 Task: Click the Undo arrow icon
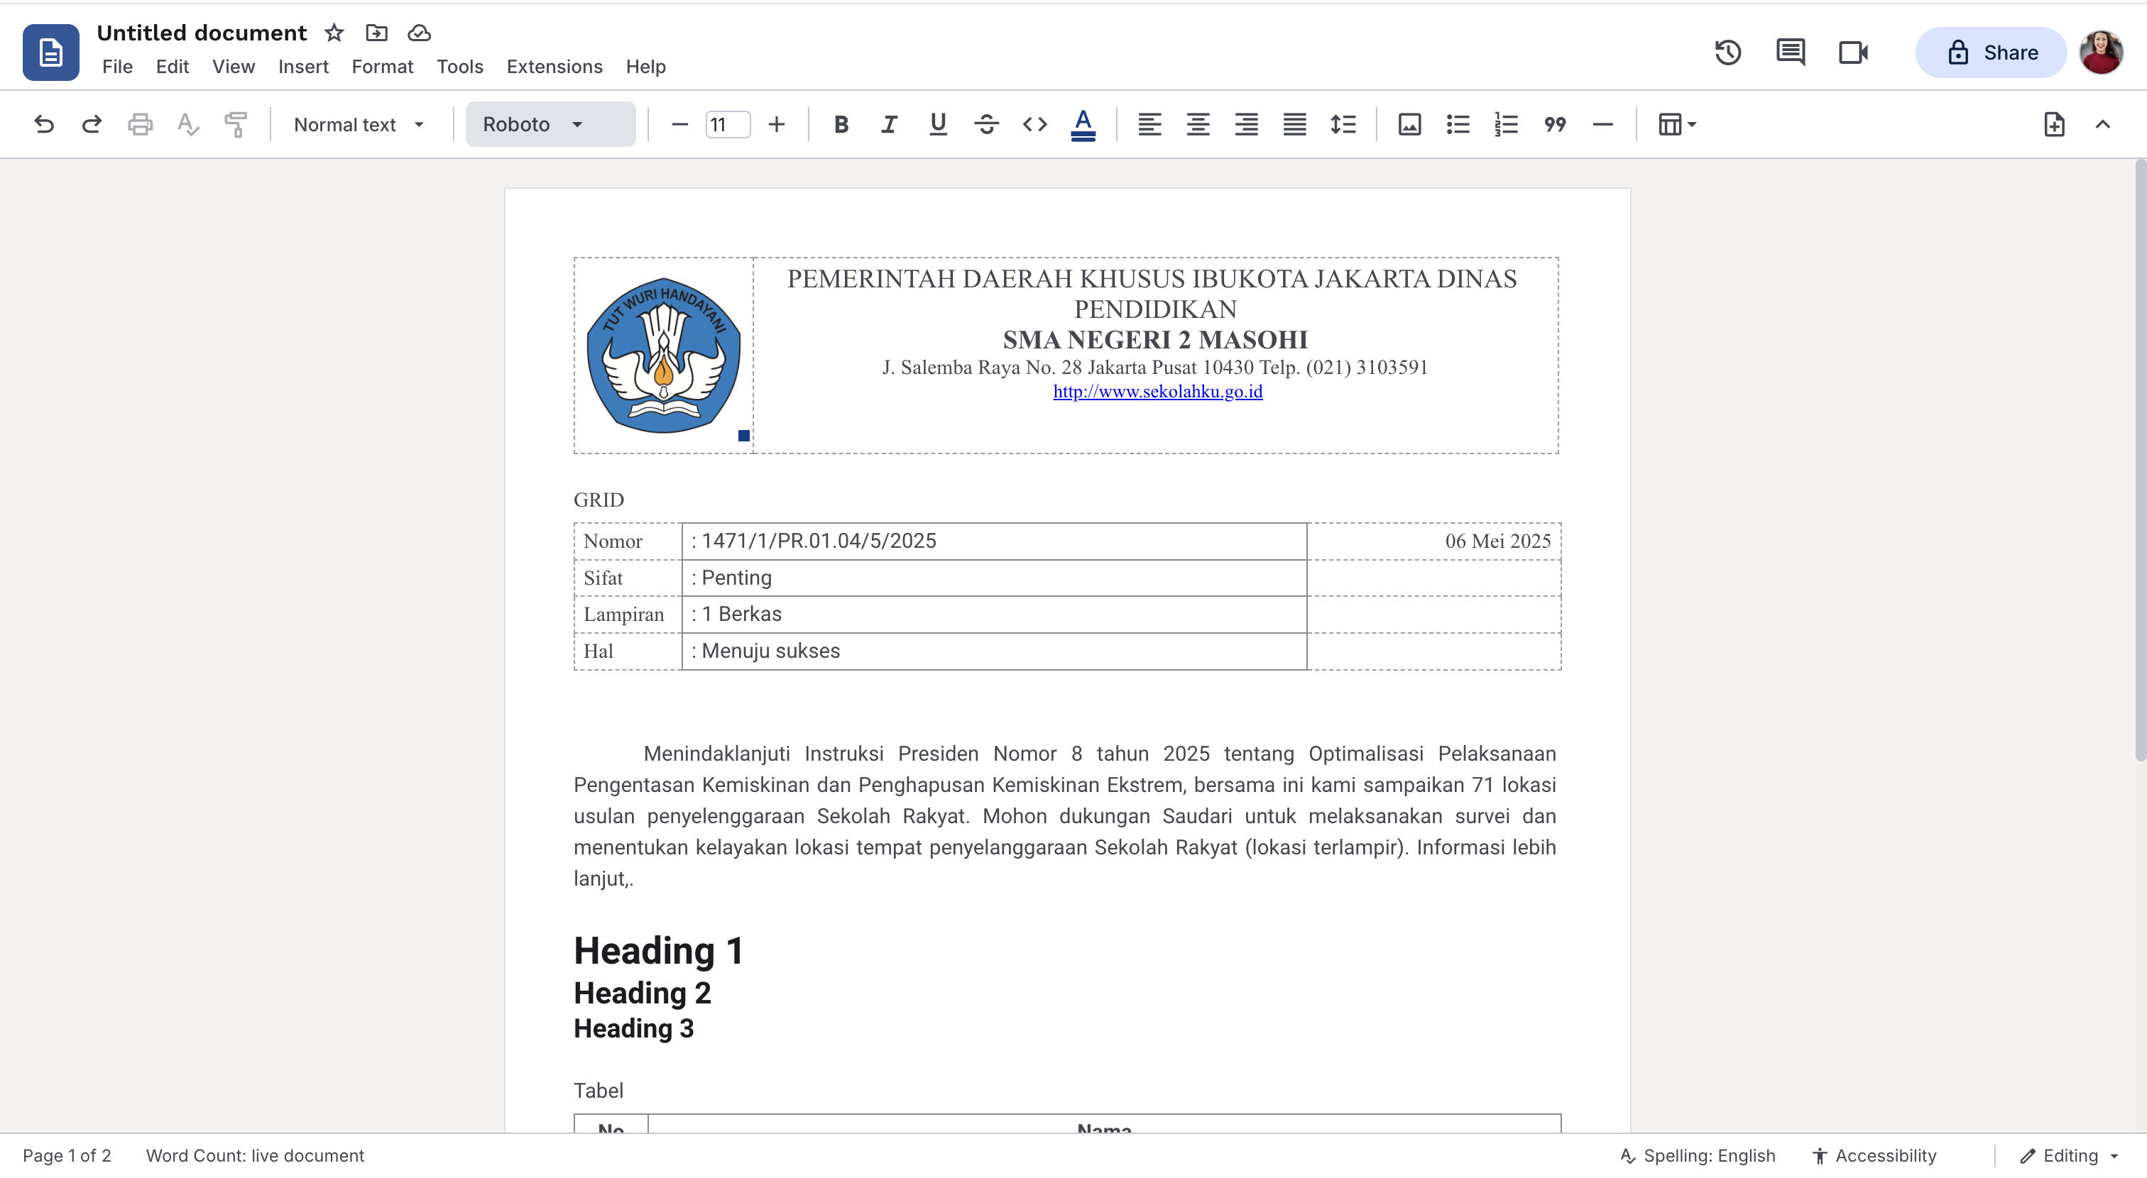click(43, 125)
